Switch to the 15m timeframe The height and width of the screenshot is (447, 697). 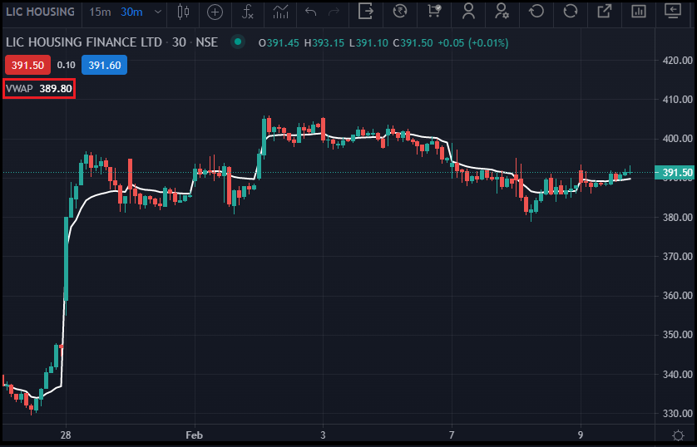pyautogui.click(x=100, y=12)
